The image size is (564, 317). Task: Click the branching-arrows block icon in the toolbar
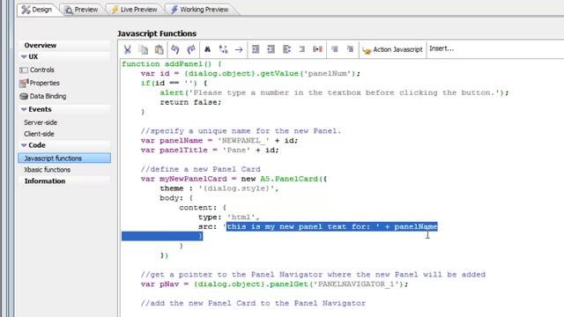click(x=286, y=49)
